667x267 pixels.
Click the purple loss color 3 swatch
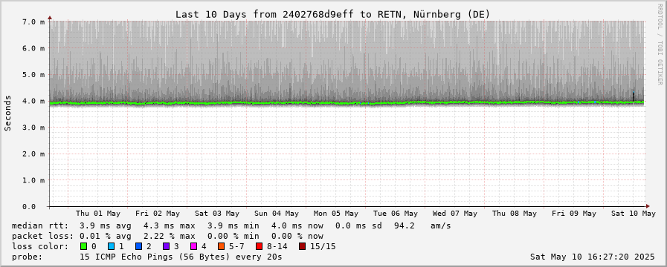pyautogui.click(x=166, y=246)
